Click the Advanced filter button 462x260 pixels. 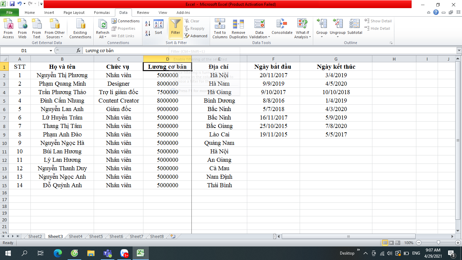click(196, 36)
